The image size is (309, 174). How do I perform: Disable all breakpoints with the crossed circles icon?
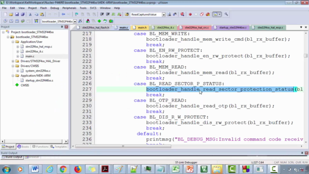tap(202, 14)
